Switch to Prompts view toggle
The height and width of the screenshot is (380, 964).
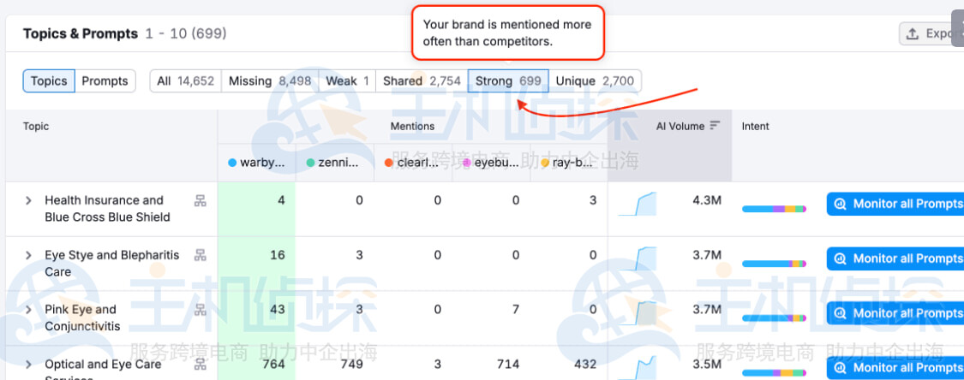[105, 81]
